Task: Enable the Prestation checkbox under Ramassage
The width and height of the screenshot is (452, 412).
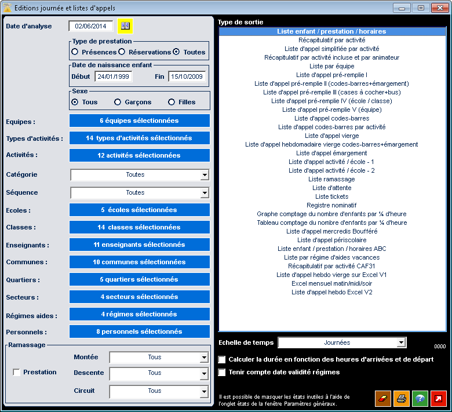Action: 17,372
